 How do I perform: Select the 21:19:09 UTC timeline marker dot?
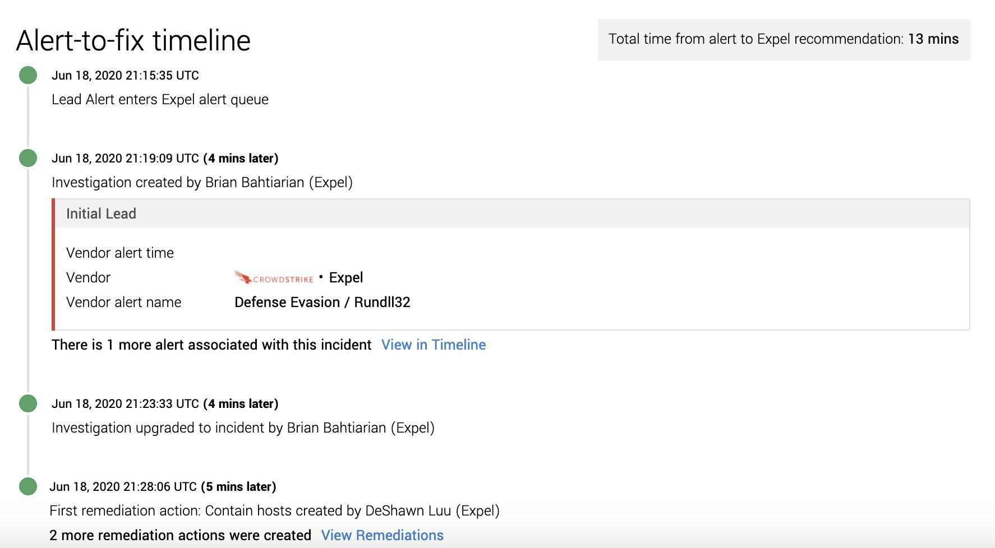pos(28,158)
